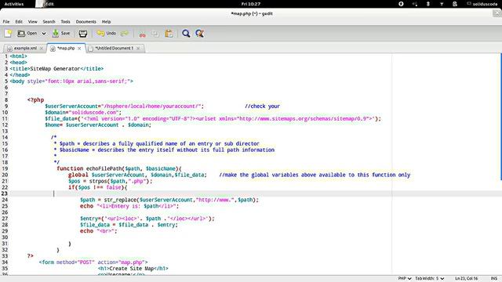Image resolution: width=502 pixels, height=282 pixels.
Task: Create a new document with the toolbar icon
Action: (x=8, y=33)
